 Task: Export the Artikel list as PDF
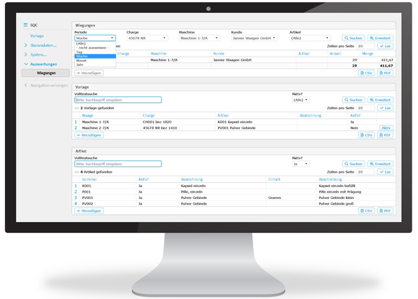pos(385,211)
